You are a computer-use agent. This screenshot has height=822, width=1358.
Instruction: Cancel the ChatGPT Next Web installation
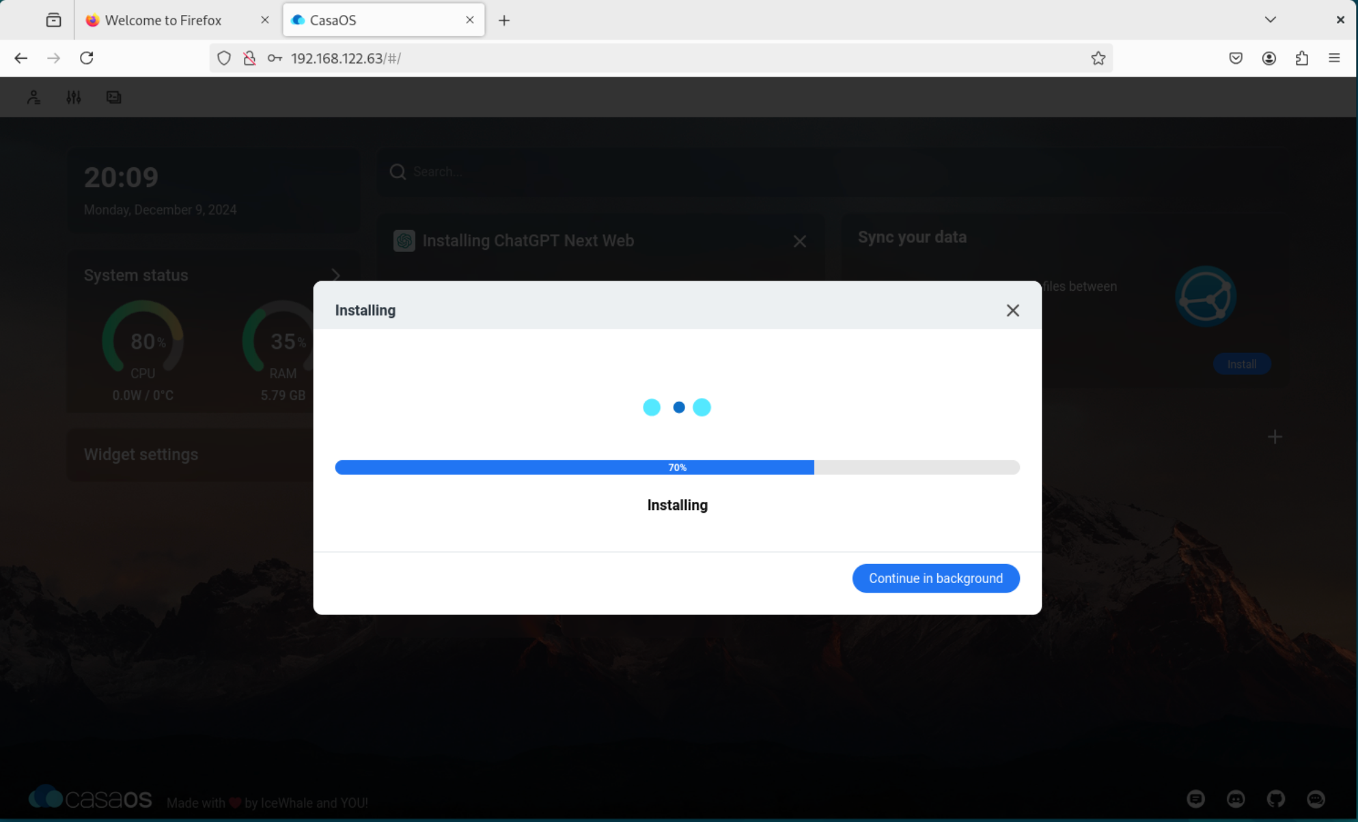800,241
